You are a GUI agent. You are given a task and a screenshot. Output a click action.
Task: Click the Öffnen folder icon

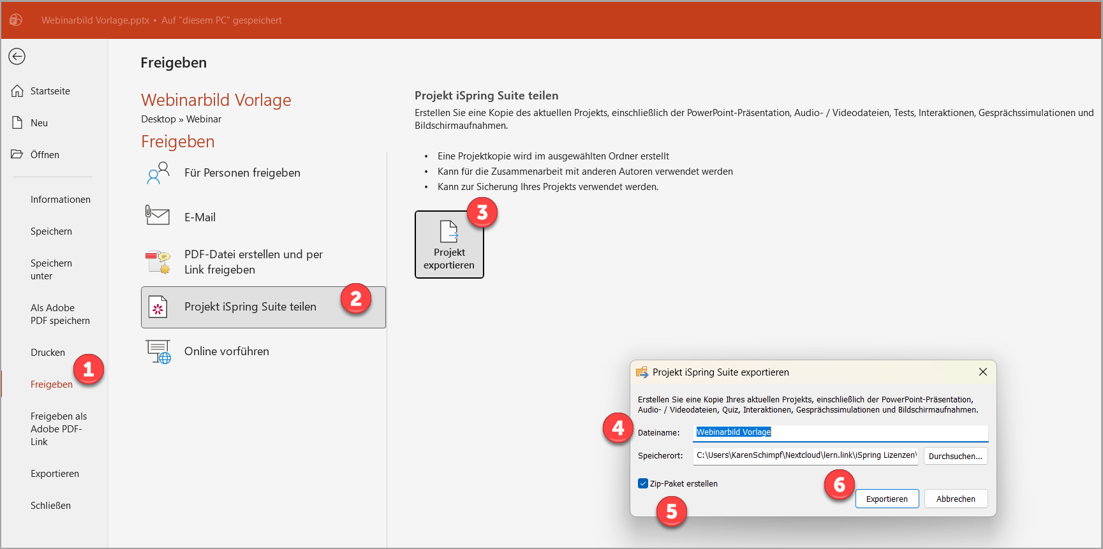click(x=17, y=154)
